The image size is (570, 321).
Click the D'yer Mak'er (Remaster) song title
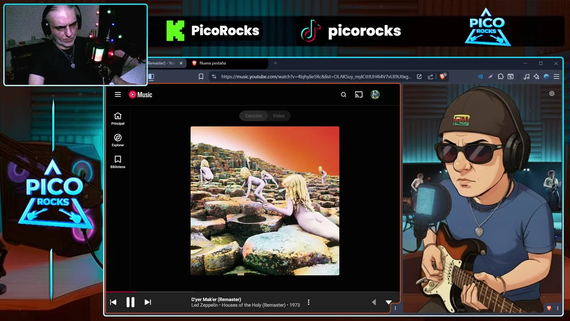click(x=216, y=300)
